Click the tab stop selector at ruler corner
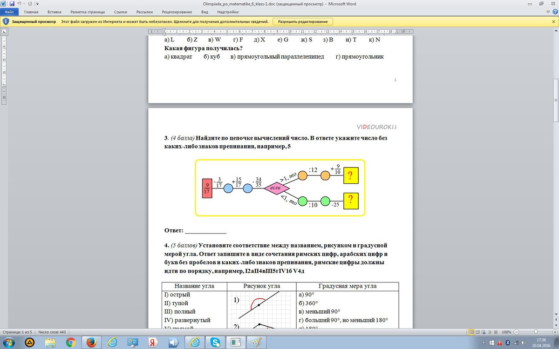The width and height of the screenshot is (559, 349). (x=4, y=32)
